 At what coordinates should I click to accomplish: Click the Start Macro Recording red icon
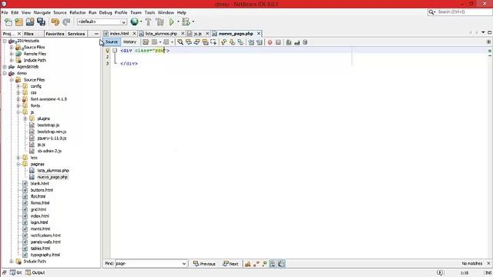(270, 42)
